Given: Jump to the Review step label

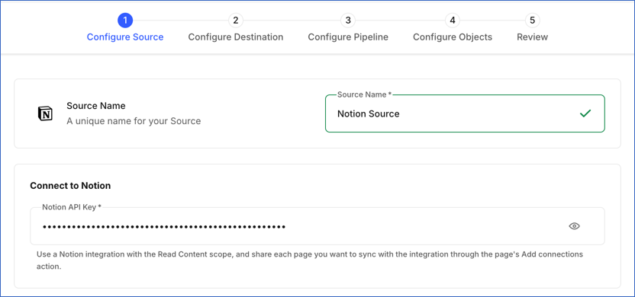Looking at the screenshot, I should (532, 37).
